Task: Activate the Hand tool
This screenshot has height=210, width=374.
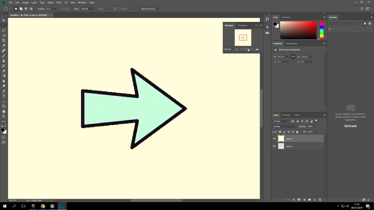Action: (x=4, y=111)
